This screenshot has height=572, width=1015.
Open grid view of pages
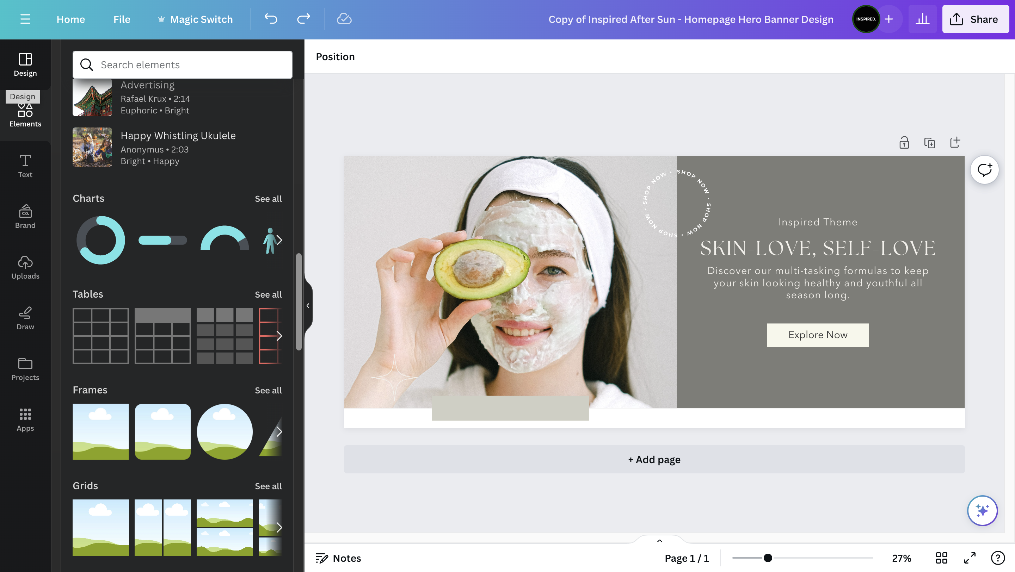(x=941, y=558)
